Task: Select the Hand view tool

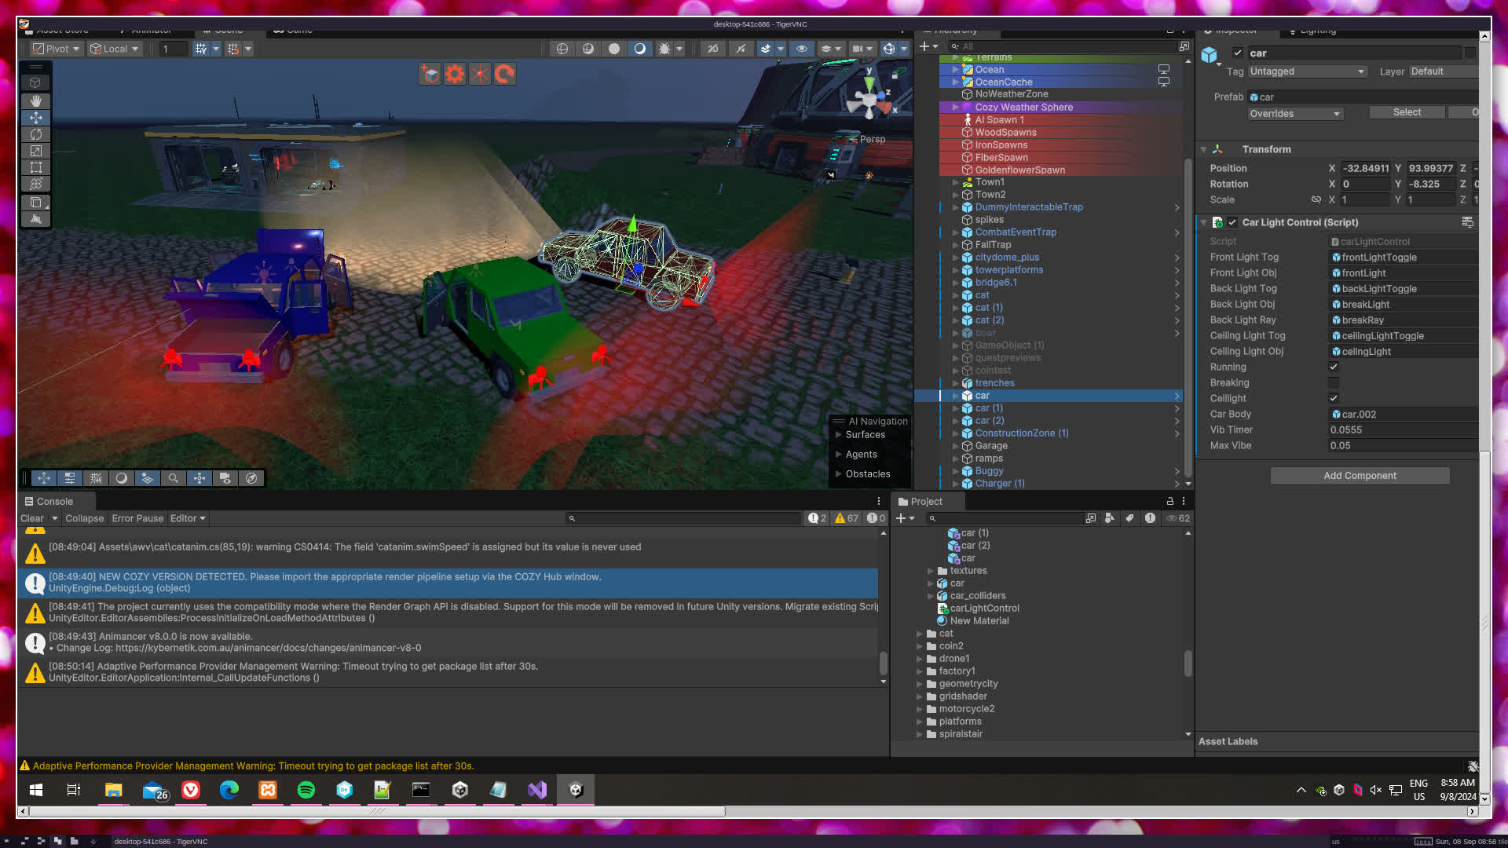Action: 36,101
